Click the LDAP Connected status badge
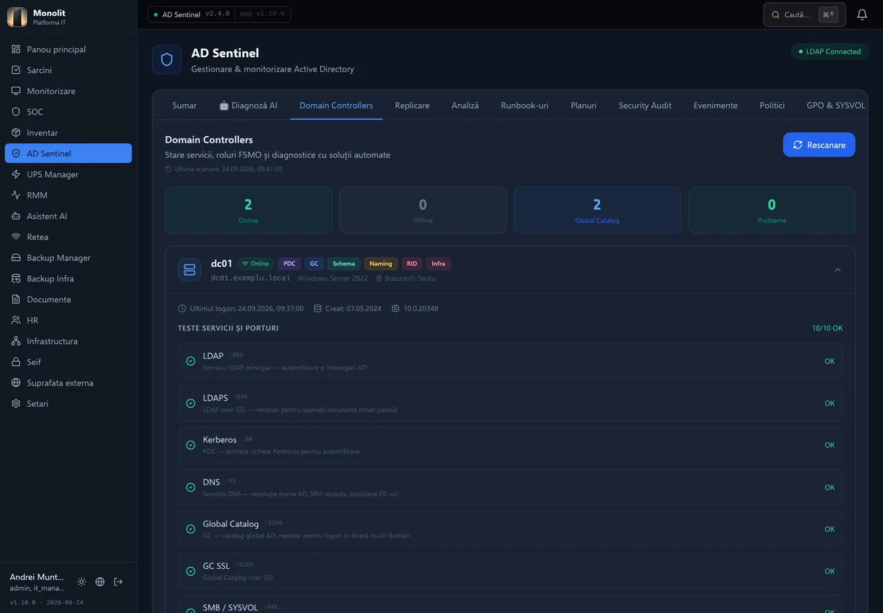Image resolution: width=883 pixels, height=613 pixels. tap(830, 52)
